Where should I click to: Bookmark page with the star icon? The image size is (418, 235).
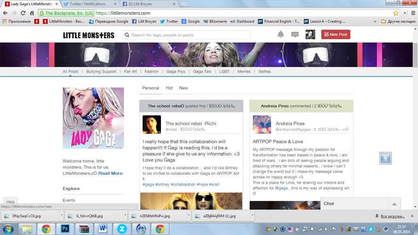coord(395,13)
